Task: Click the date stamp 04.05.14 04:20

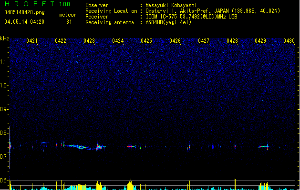Action: [24, 22]
